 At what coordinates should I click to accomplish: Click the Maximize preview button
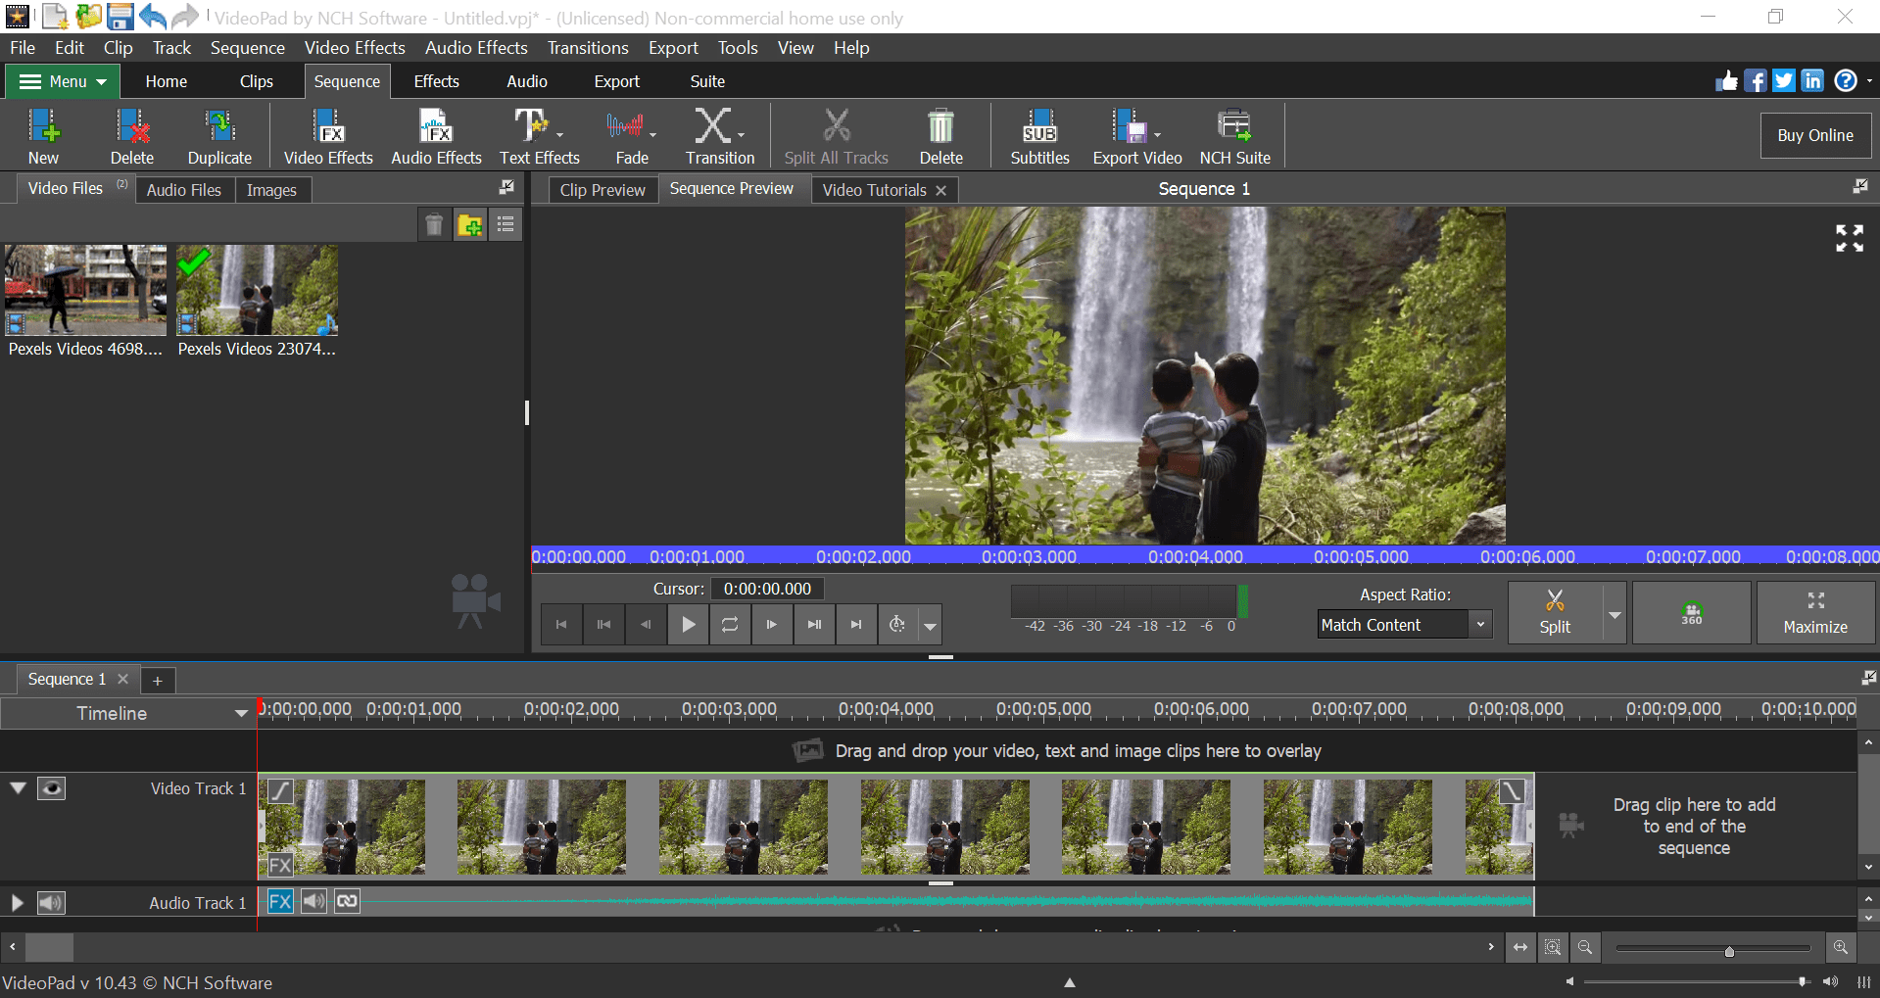point(1815,613)
